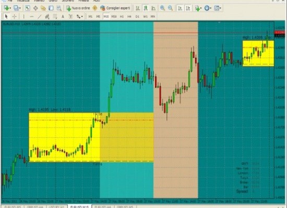The width and height of the screenshot is (287, 208).
Task: Switch to the EURUSD,H4 chart tab
Action: [103, 207]
